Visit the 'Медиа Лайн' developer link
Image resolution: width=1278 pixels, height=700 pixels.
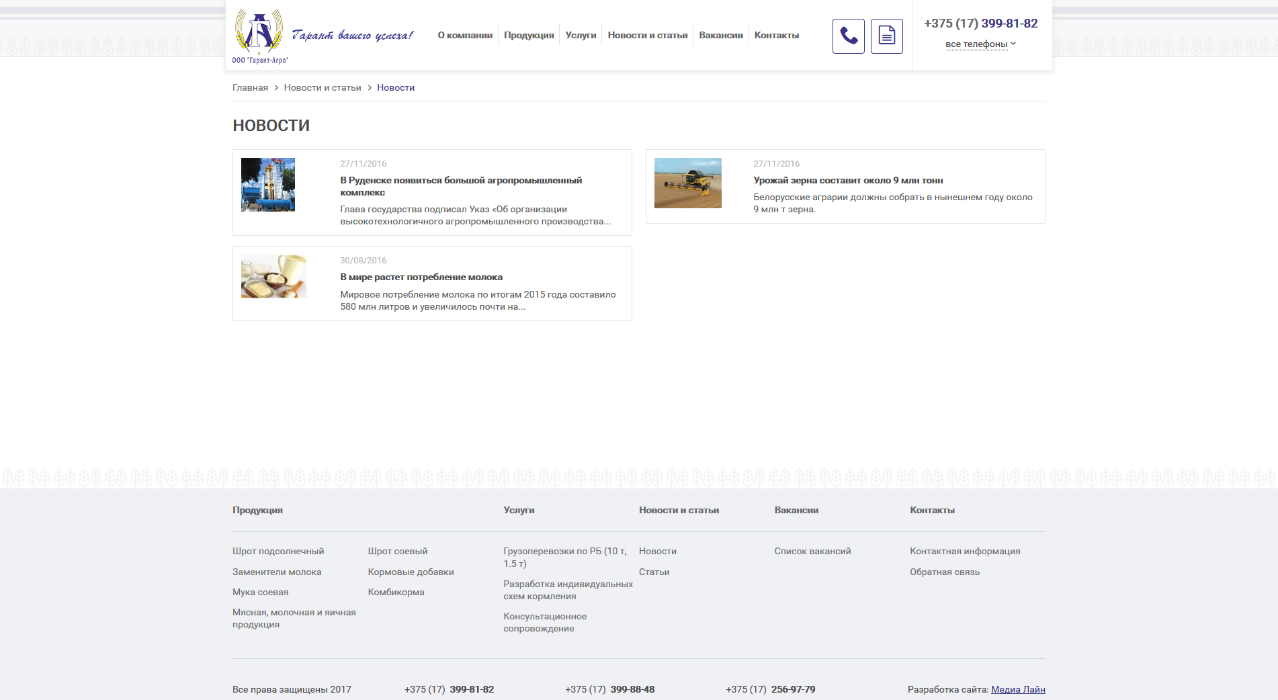point(1017,690)
